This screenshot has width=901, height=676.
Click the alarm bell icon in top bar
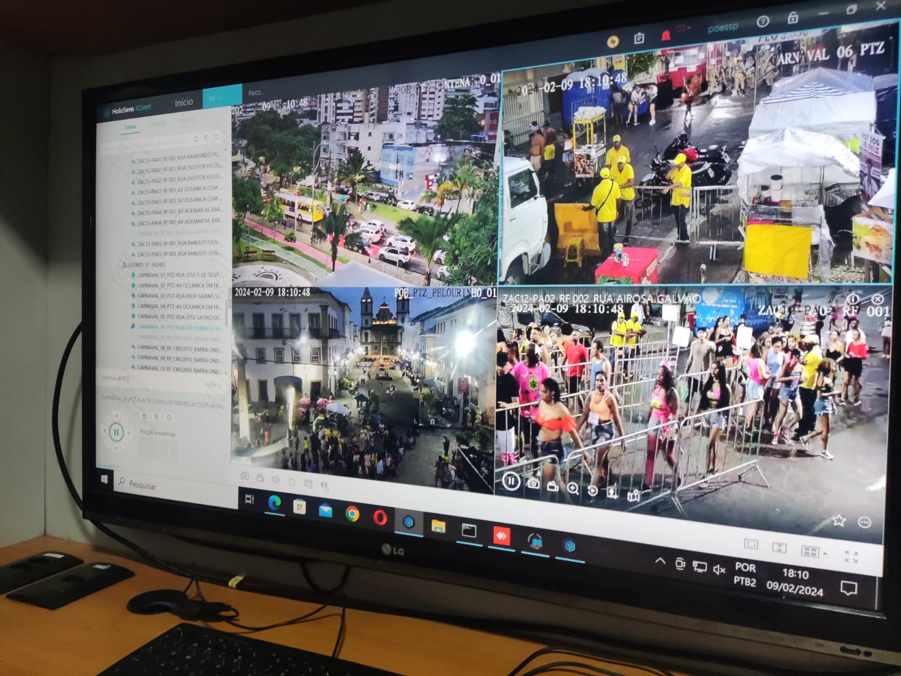(x=666, y=36)
